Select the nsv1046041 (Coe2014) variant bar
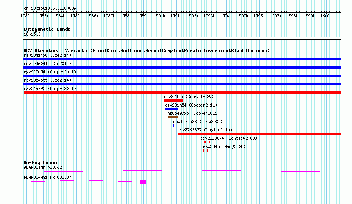The image size is (352, 204). pos(182,67)
